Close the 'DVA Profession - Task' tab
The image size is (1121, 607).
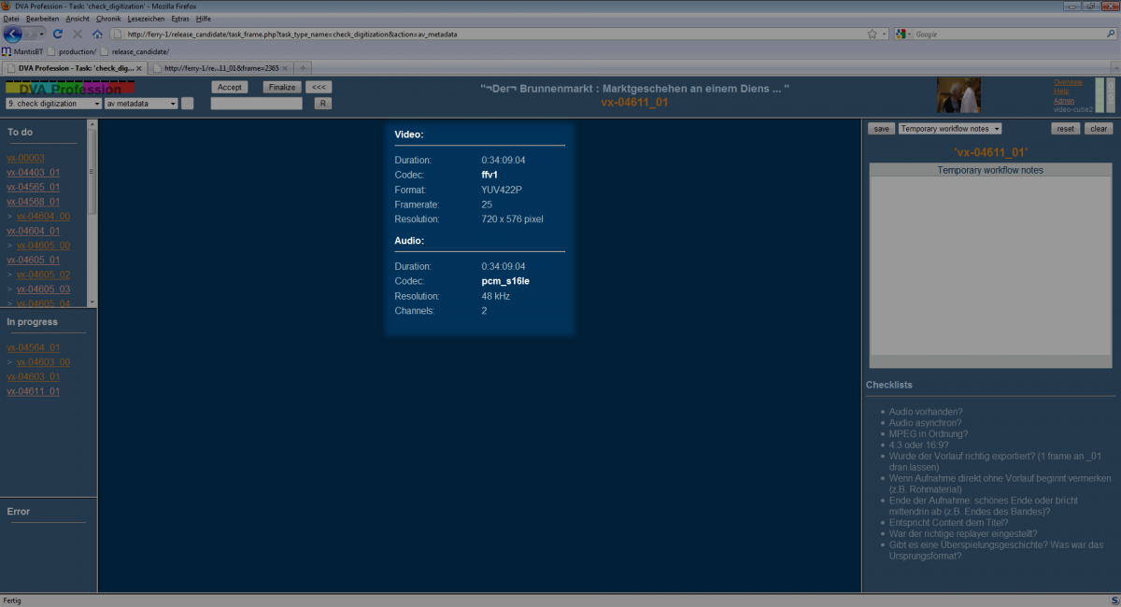(x=139, y=68)
